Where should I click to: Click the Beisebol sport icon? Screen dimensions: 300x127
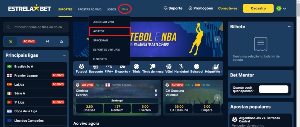(x=197, y=69)
